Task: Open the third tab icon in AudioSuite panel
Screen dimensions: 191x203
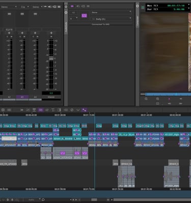Action: tap(83, 6)
